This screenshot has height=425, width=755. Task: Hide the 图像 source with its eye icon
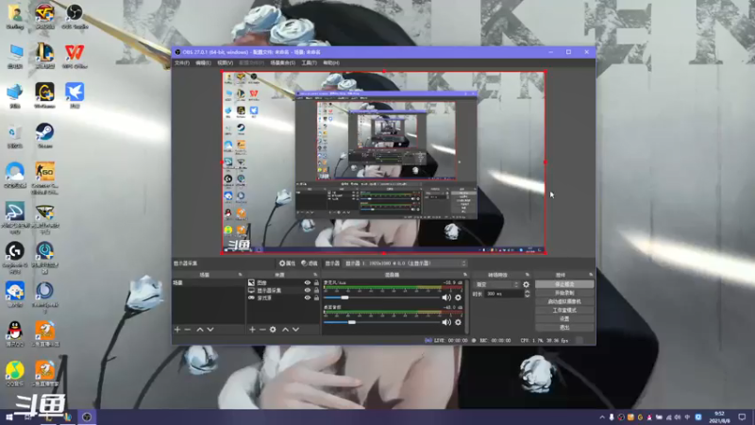coord(308,282)
